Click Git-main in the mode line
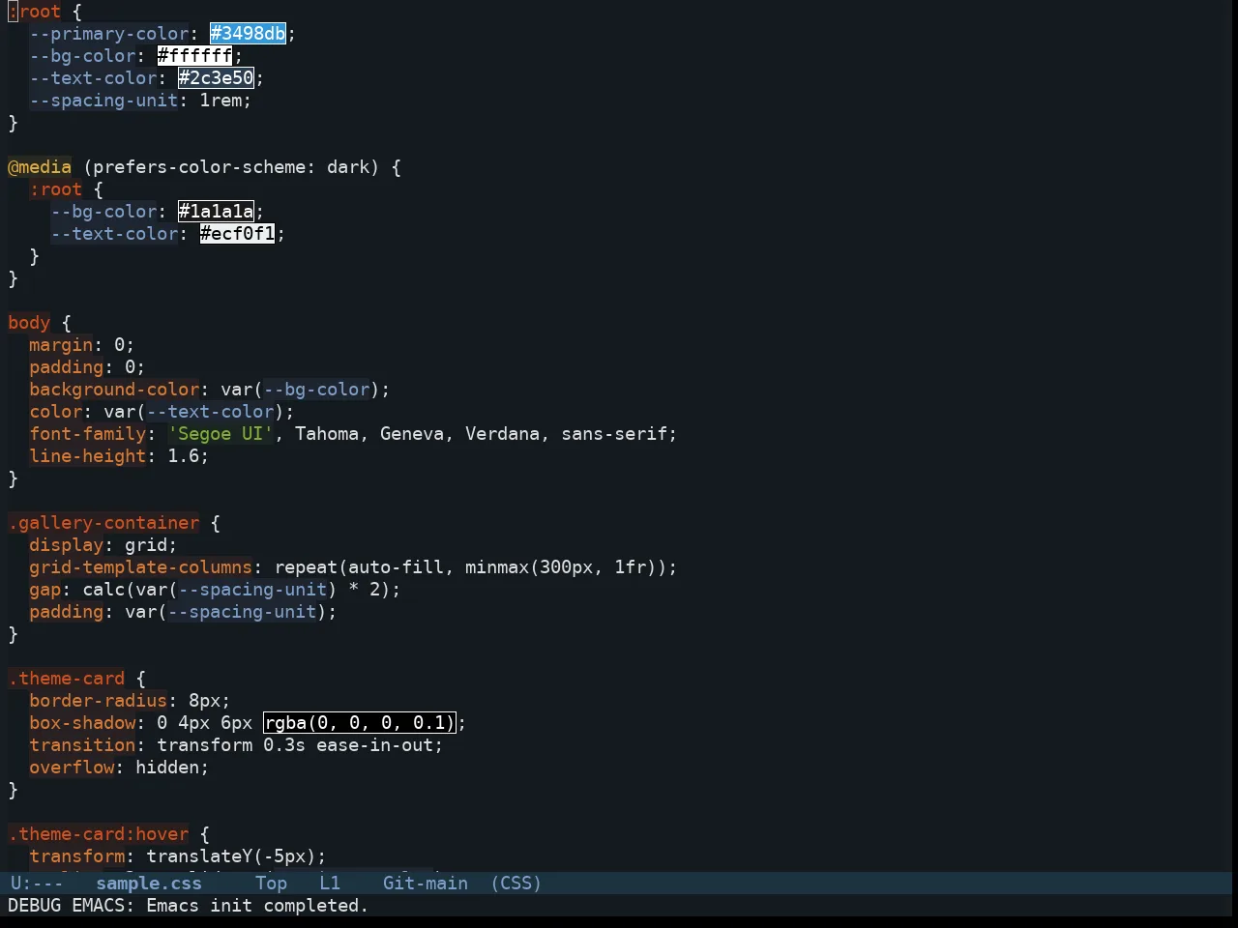The image size is (1238, 928). point(426,884)
